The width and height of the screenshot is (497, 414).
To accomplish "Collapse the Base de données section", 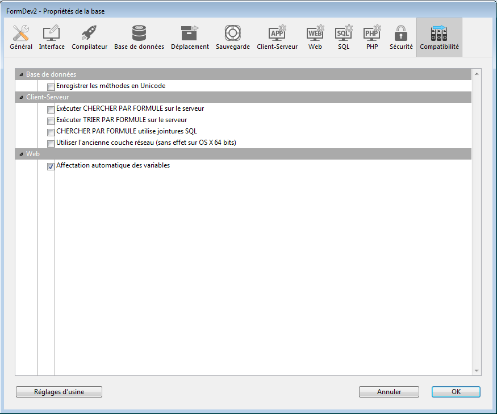I will (21, 74).
